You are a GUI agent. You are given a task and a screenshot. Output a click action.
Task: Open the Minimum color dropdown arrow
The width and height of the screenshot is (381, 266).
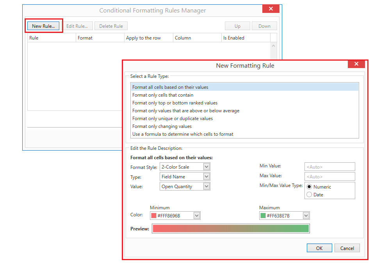pyautogui.click(x=197, y=216)
